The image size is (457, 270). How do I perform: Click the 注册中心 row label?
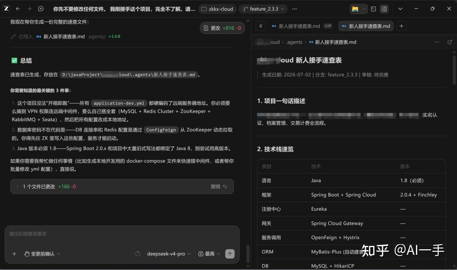tap(271, 209)
